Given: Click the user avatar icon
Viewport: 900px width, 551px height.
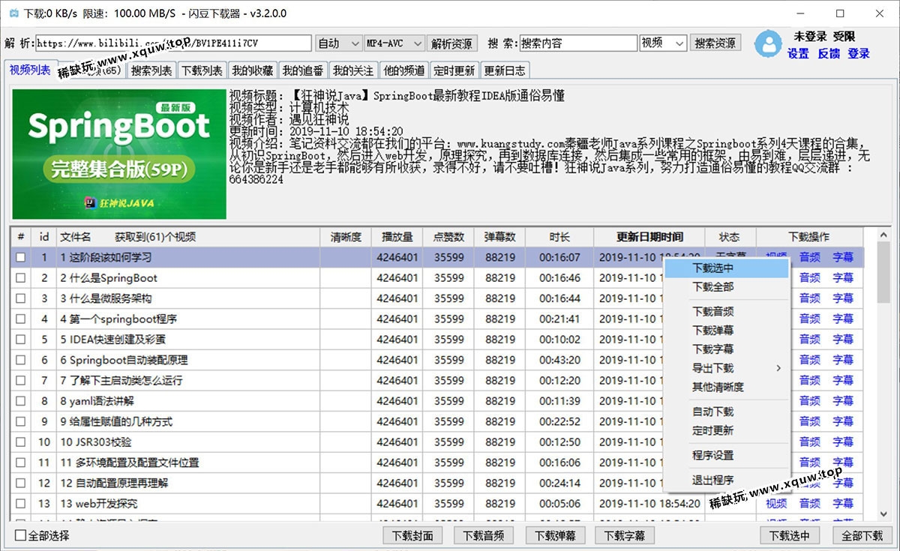Looking at the screenshot, I should pyautogui.click(x=769, y=44).
